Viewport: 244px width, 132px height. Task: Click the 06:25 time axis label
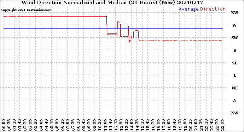[62, 125]
